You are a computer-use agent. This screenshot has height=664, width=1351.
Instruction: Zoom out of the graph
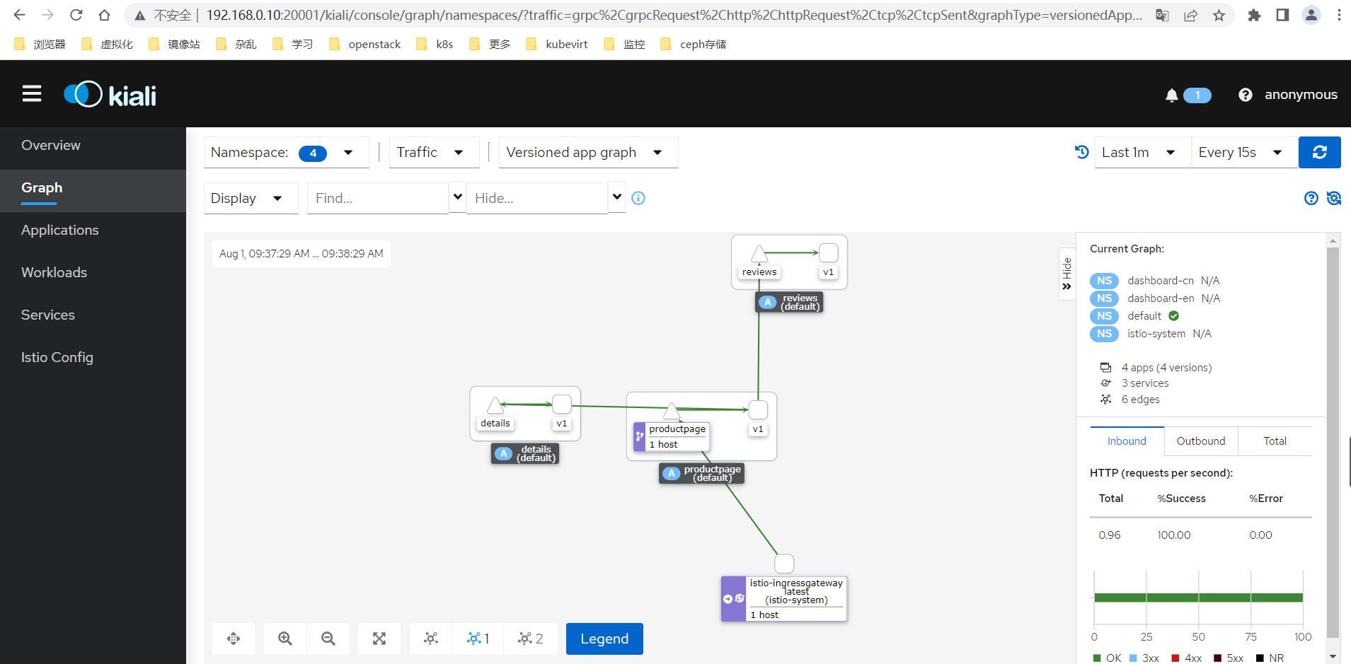[x=328, y=639]
